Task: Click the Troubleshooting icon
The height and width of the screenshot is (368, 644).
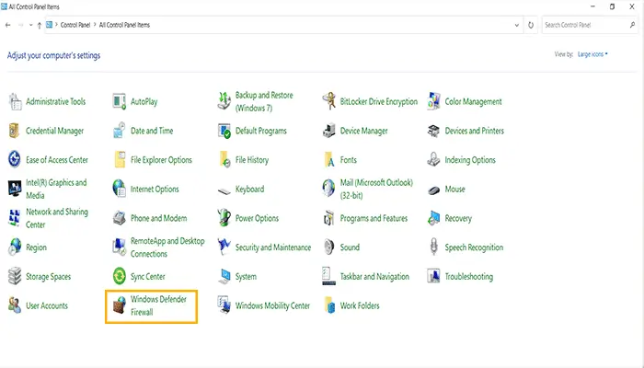Action: [x=434, y=276]
